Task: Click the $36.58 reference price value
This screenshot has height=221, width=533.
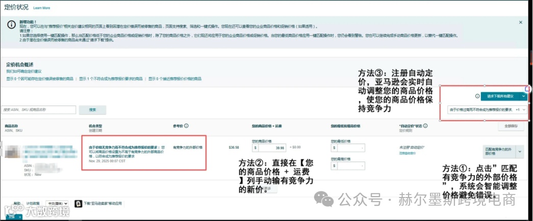Action: click(234, 148)
